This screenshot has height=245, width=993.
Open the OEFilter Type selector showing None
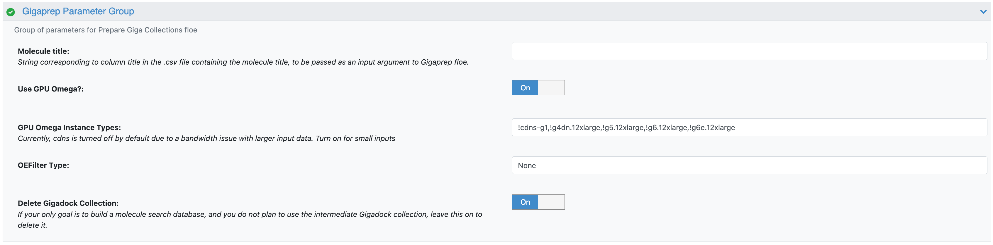[x=749, y=165]
